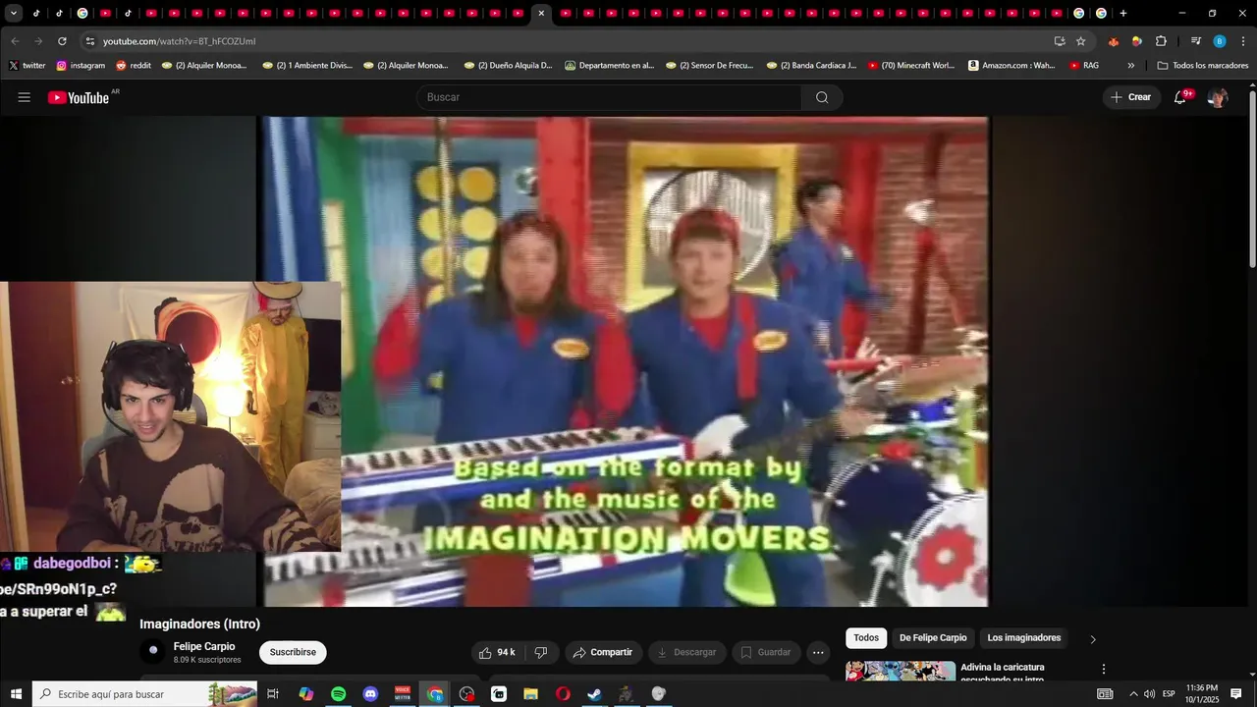Go back in browser history
The height and width of the screenshot is (707, 1257).
(x=15, y=41)
